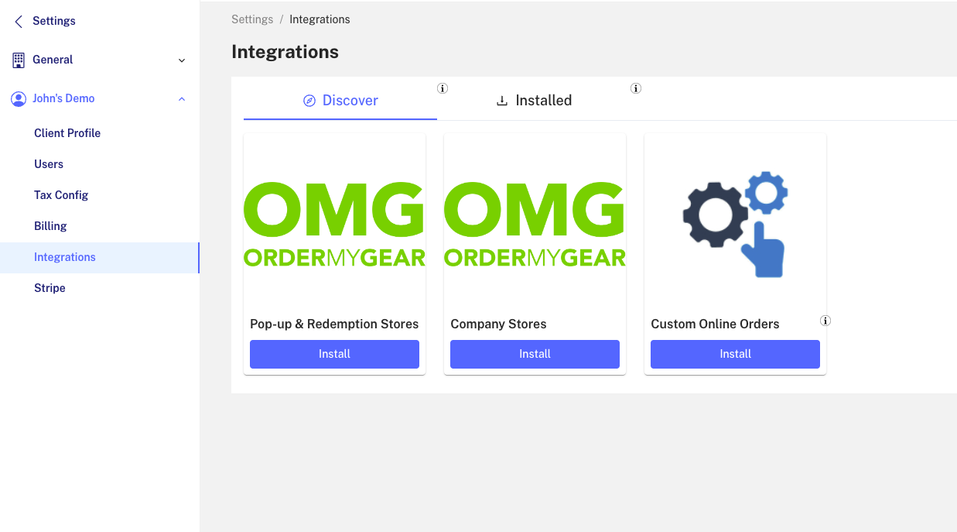The width and height of the screenshot is (957, 532).
Task: Click the Custom Online Orders gears image
Action: point(735,225)
